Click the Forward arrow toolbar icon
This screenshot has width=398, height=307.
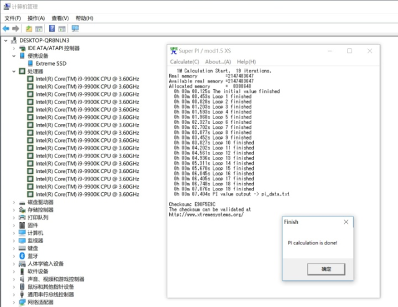pos(16,29)
